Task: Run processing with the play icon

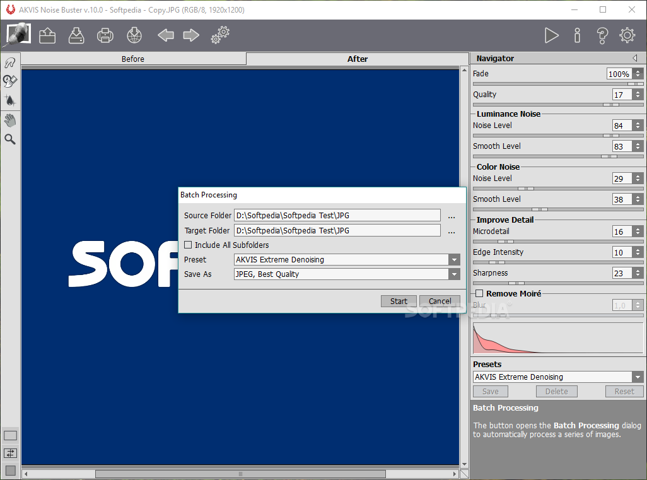Action: (x=551, y=35)
